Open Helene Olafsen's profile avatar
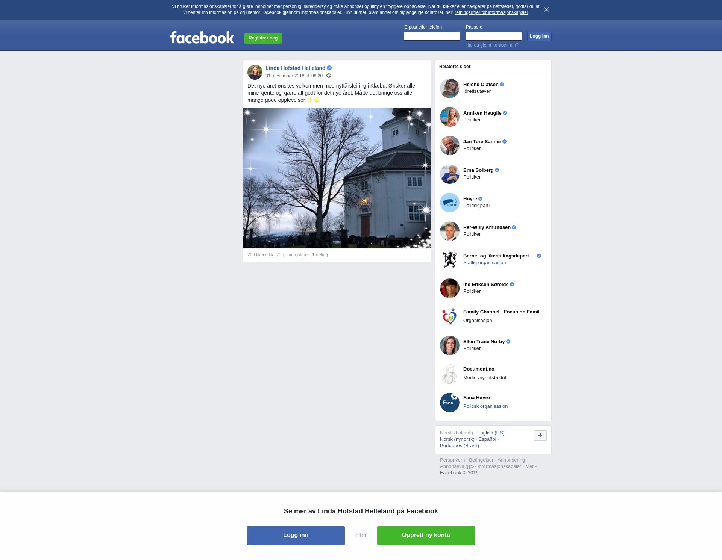Image resolution: width=722 pixels, height=560 pixels. [450, 88]
